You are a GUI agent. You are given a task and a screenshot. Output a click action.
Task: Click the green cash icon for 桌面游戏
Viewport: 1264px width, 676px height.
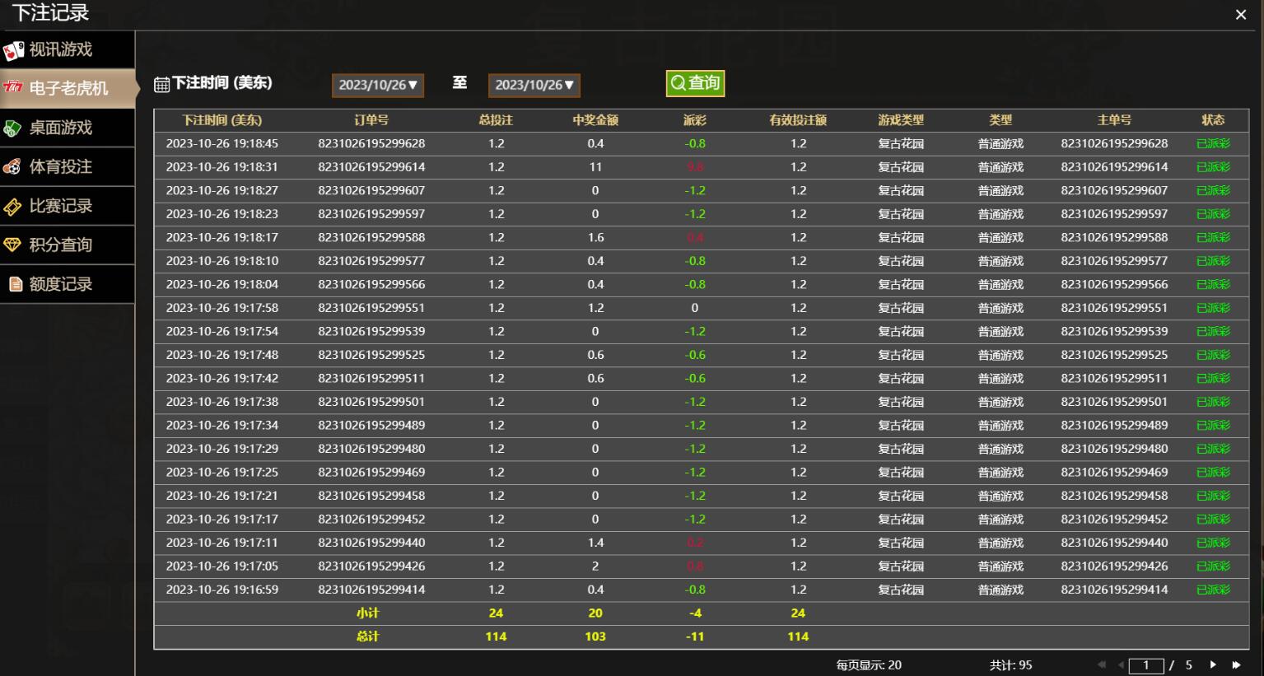[x=13, y=128]
